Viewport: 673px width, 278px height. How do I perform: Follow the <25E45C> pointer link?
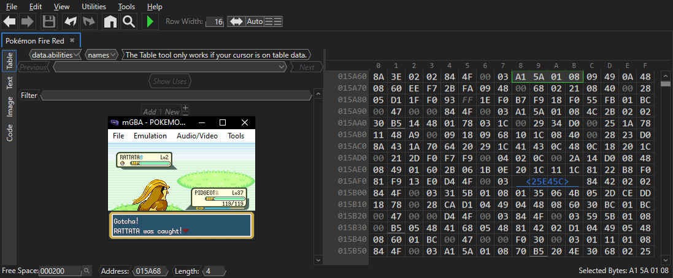click(547, 181)
